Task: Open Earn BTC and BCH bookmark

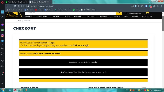Action: point(89,10)
